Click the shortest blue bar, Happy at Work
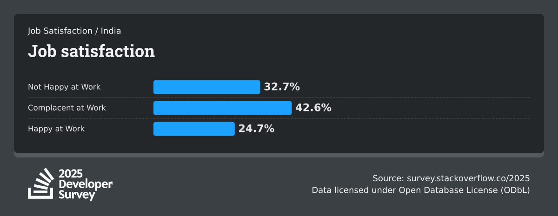Screen dimensions: 558x216 coord(194,129)
